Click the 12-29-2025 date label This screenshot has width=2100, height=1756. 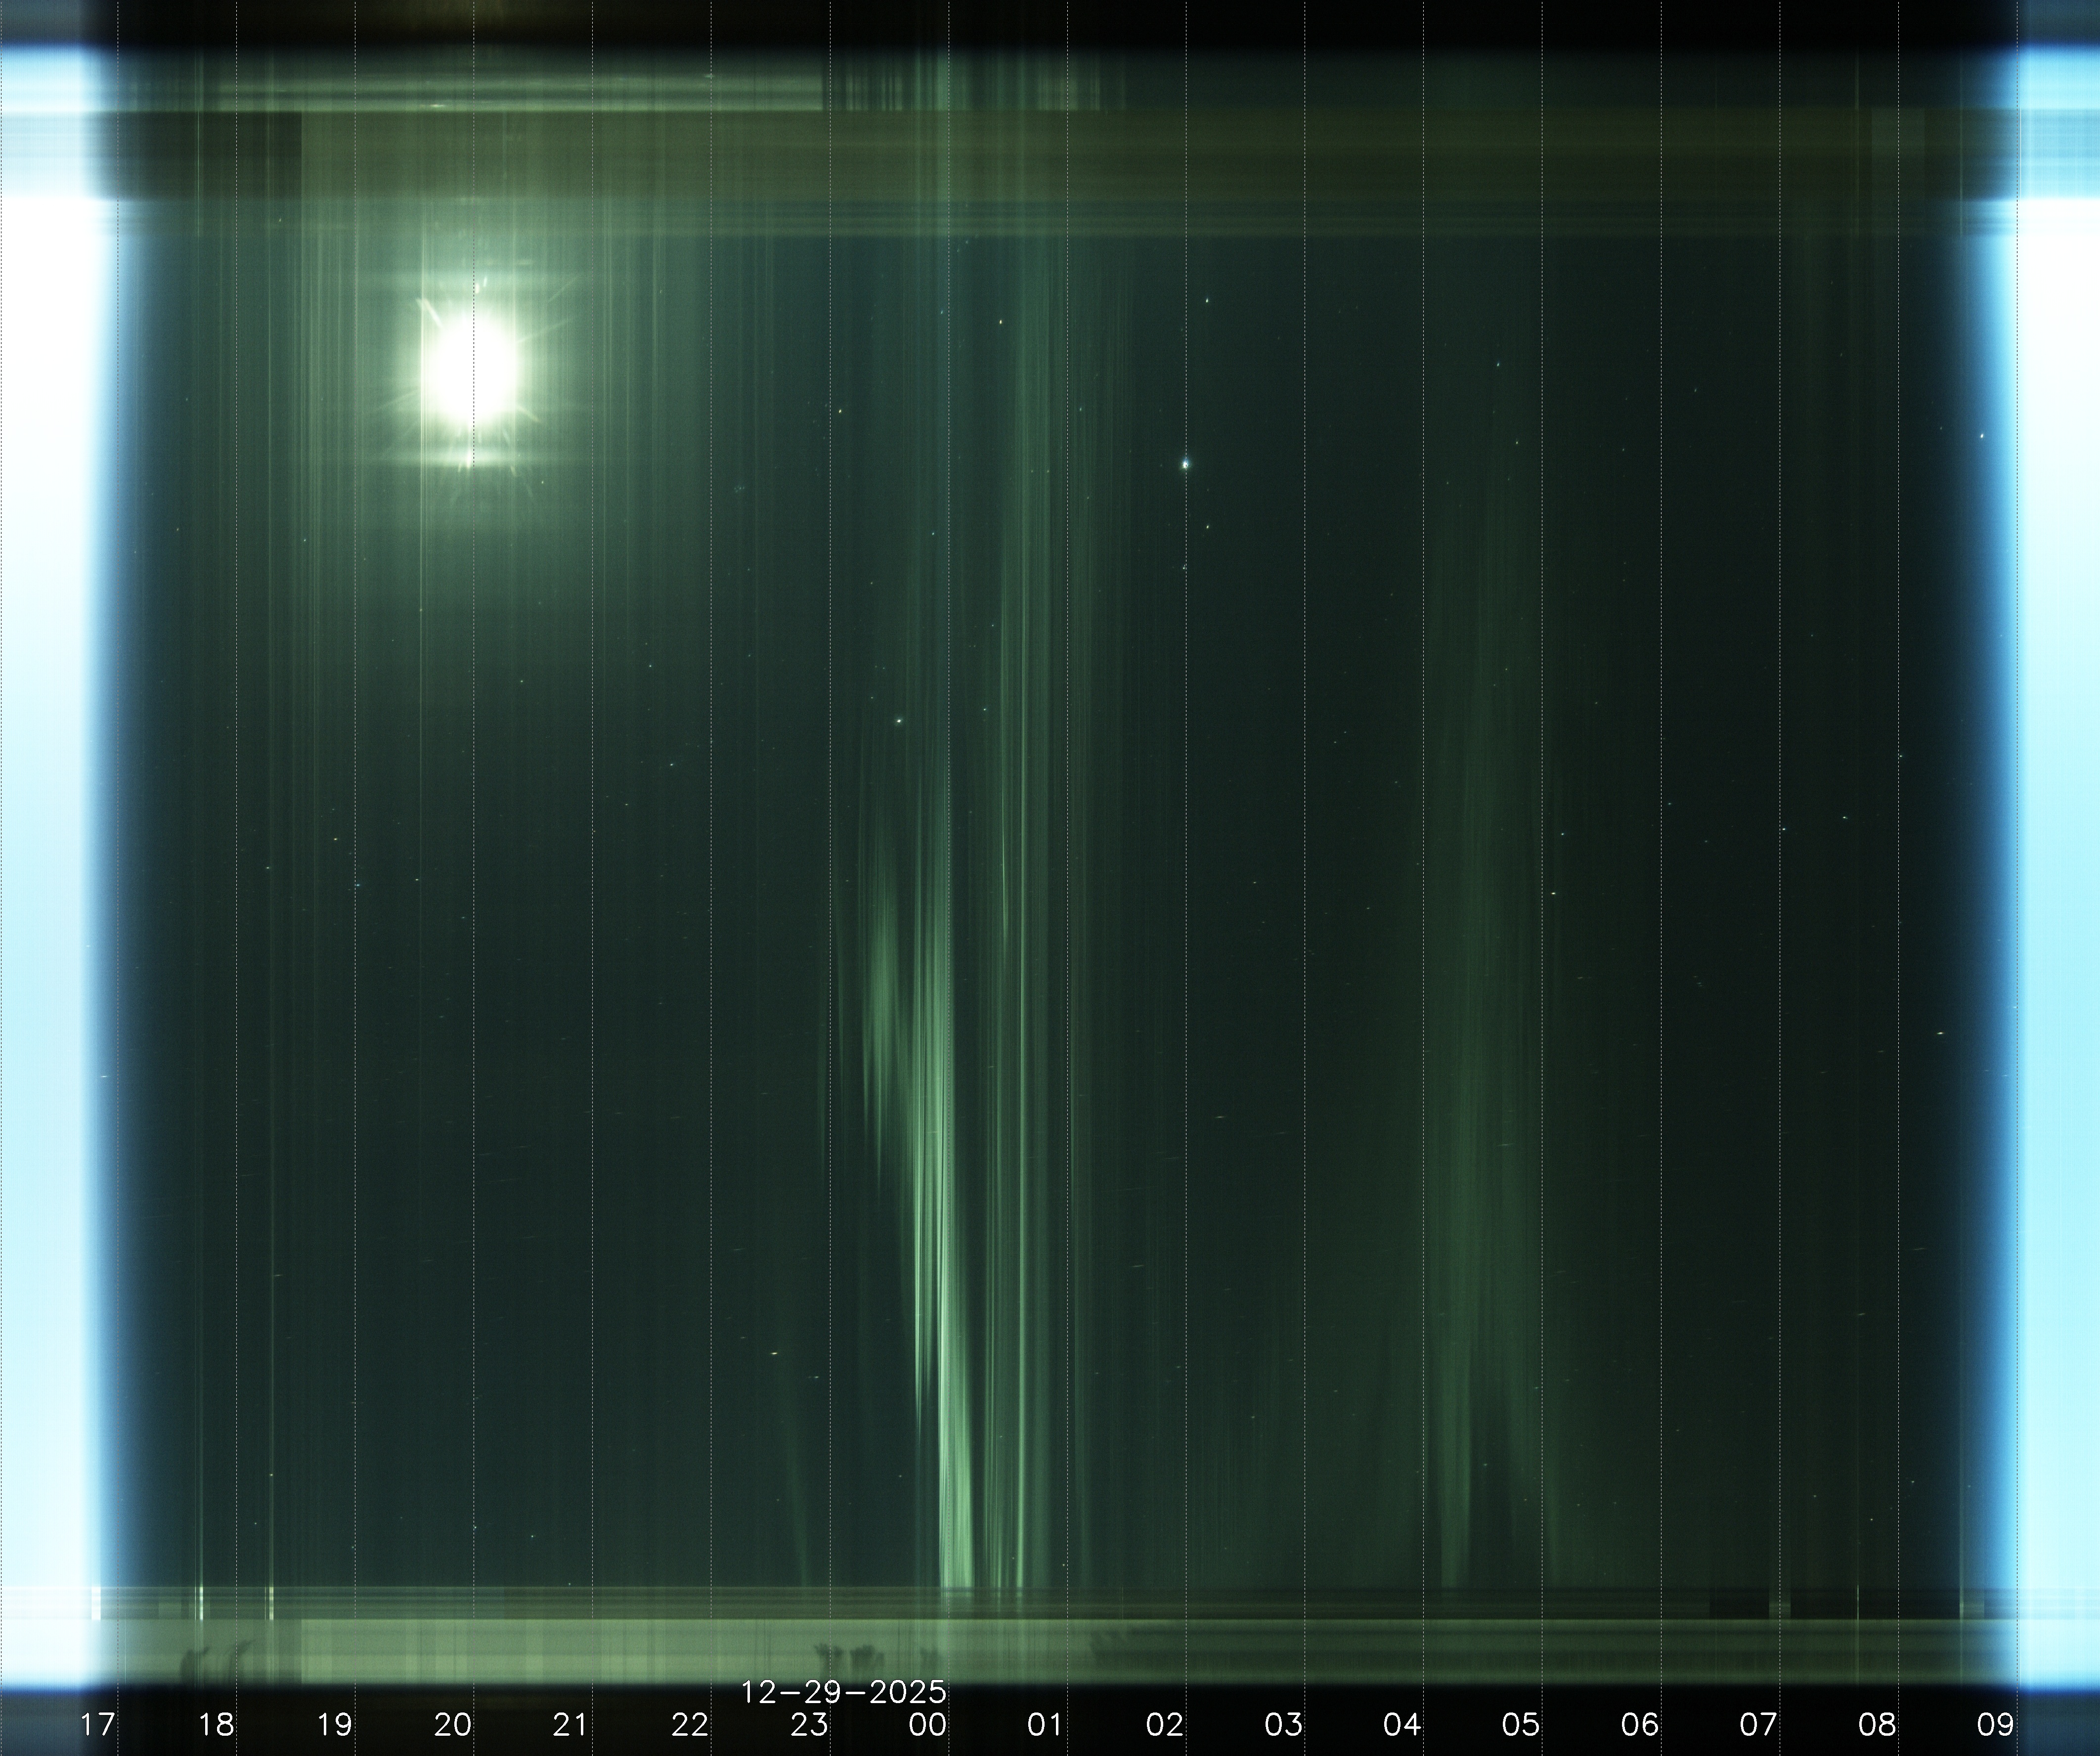click(843, 1692)
